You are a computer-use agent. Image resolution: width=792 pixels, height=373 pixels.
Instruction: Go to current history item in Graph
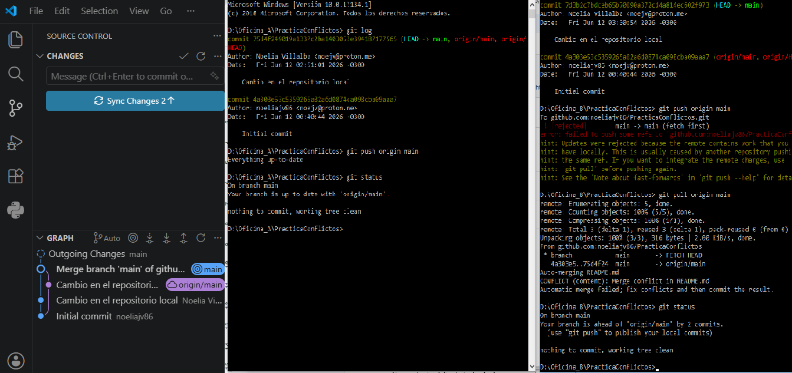(133, 238)
